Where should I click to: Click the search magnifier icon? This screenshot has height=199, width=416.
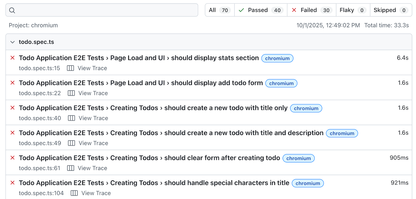click(12, 10)
